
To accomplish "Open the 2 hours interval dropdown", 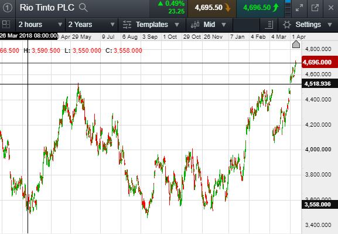I will tap(40, 25).
